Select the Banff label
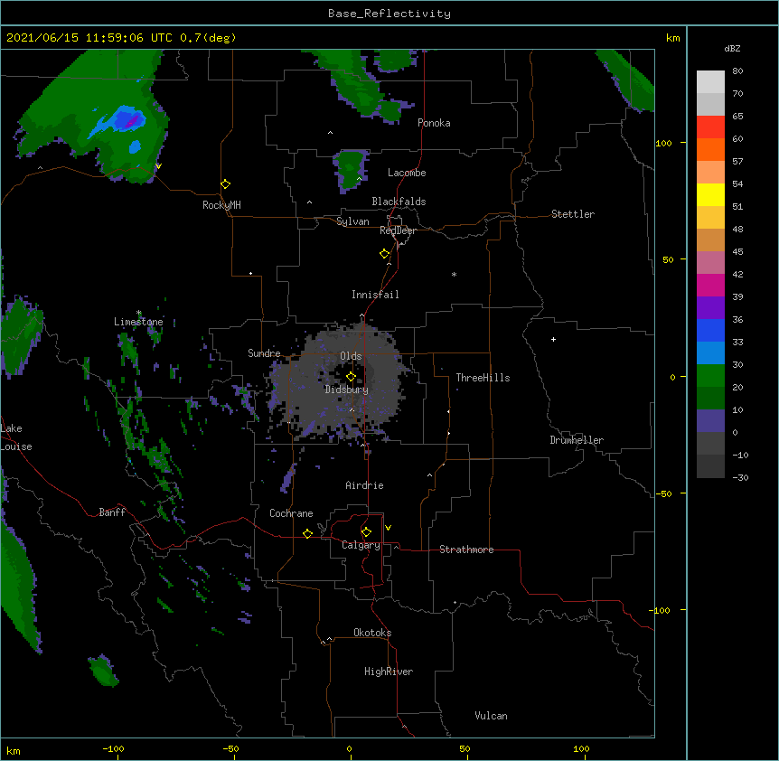The height and width of the screenshot is (761, 779). click(112, 512)
